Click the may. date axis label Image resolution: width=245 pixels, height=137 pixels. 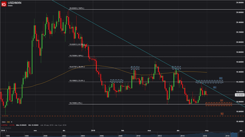(x=207, y=131)
